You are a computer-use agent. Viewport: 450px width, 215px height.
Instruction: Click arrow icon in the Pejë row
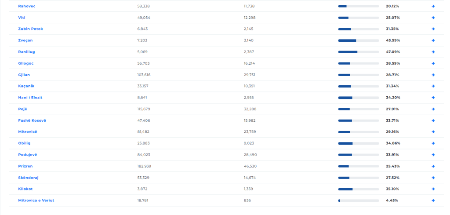pos(433,109)
